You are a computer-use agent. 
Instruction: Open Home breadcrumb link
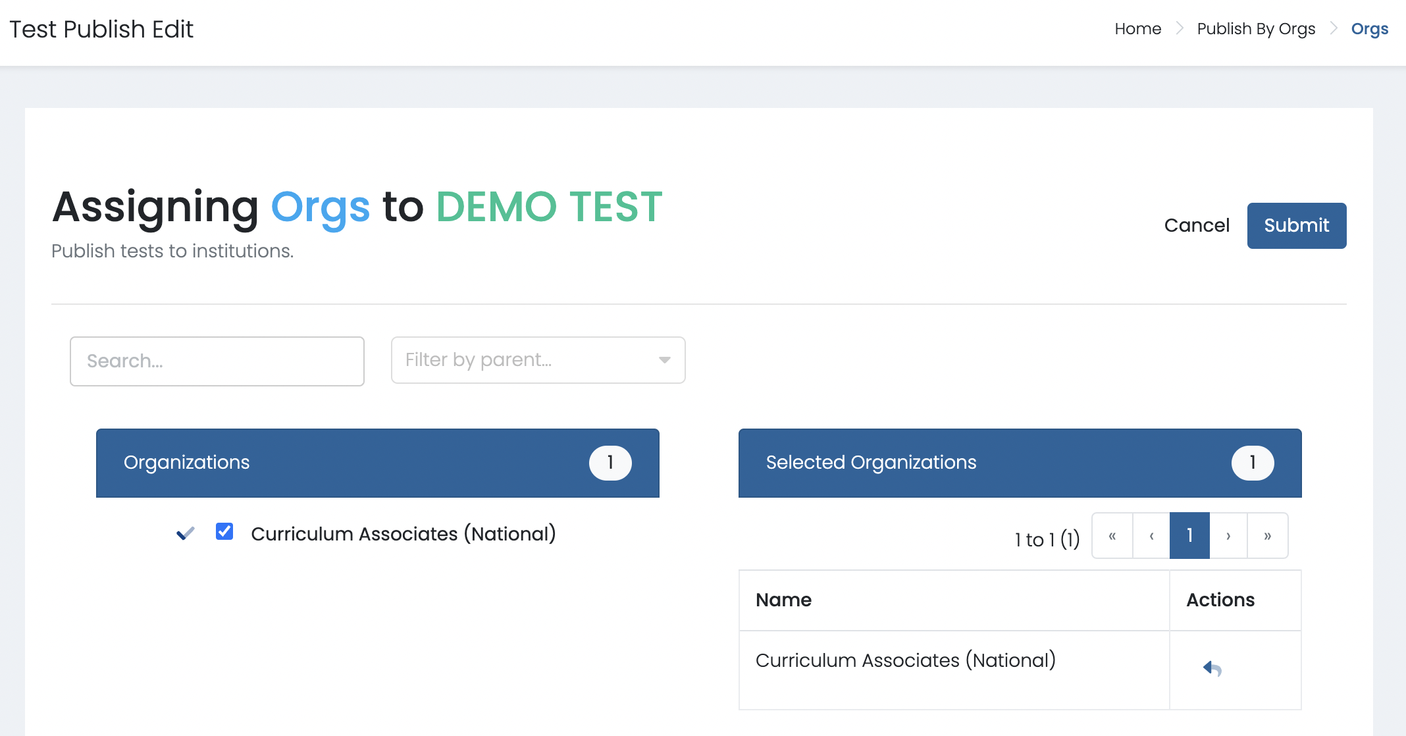(x=1137, y=29)
